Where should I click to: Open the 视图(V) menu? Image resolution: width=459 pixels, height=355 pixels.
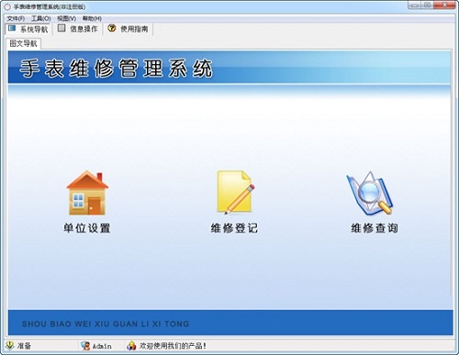pos(66,18)
